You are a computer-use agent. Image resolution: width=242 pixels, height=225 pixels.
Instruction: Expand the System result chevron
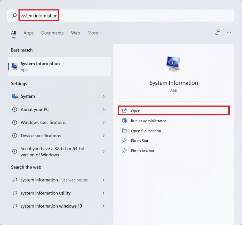104,96
